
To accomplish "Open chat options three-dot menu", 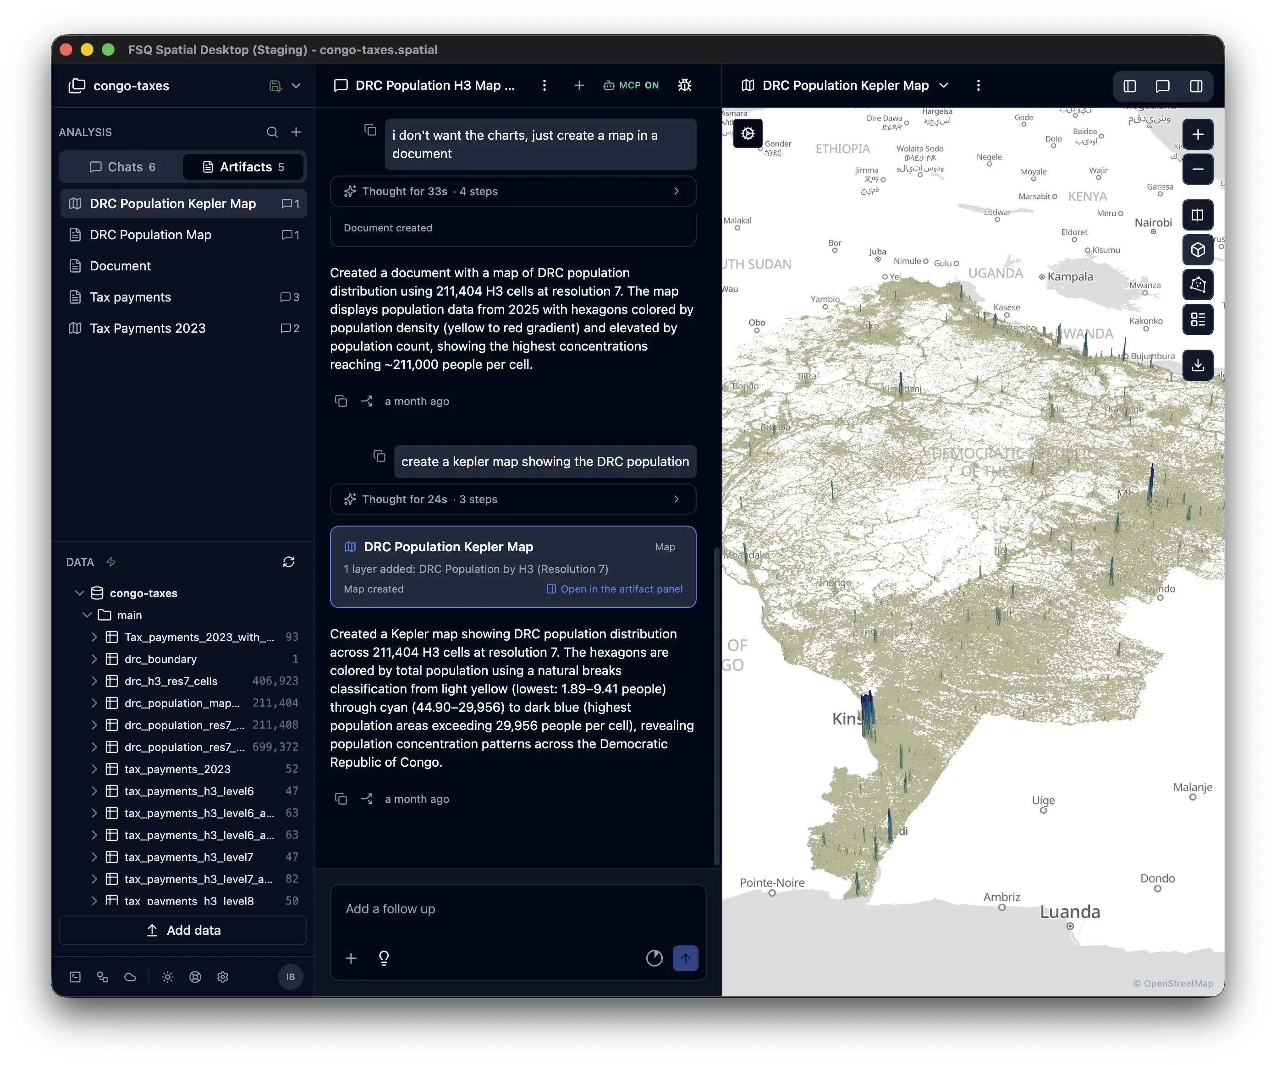I will click(544, 86).
